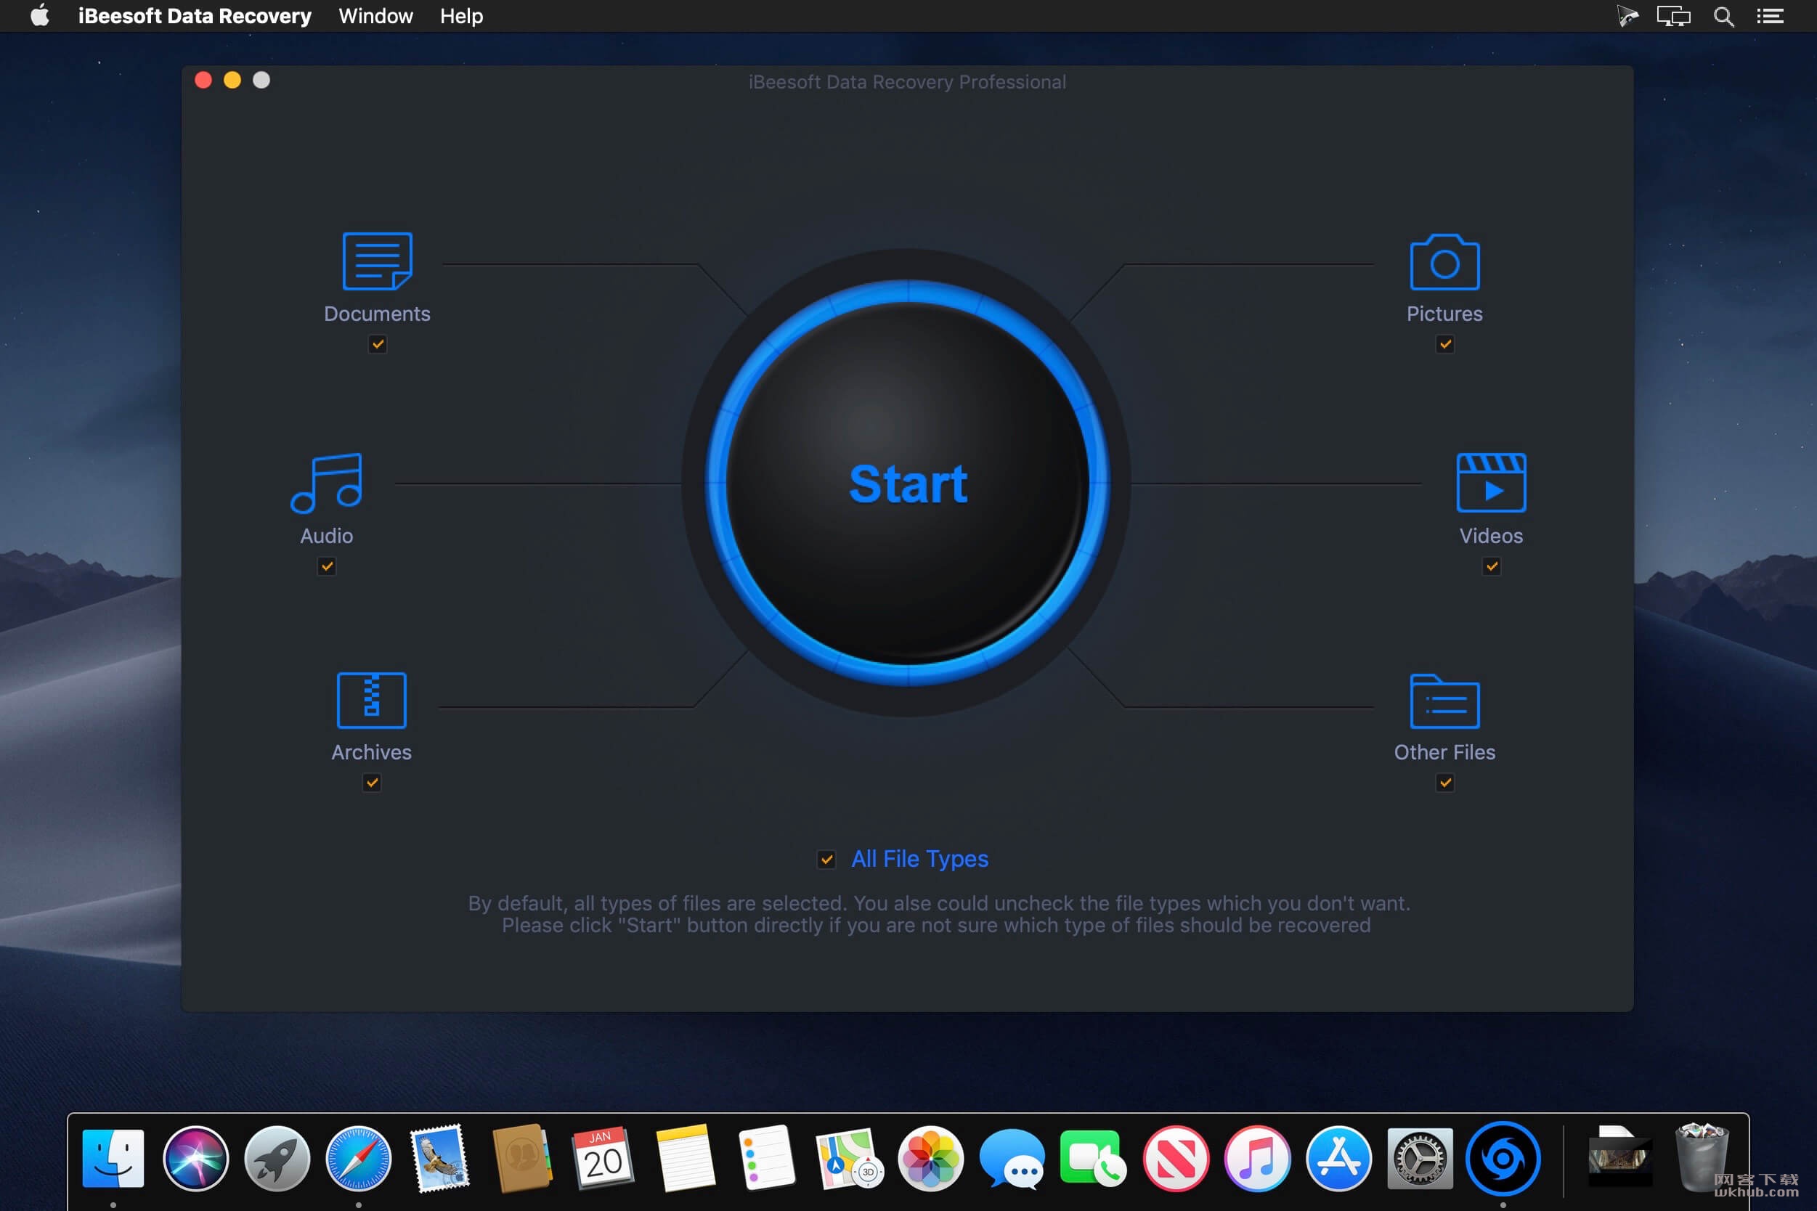1817x1211 pixels.
Task: Launch Siri from the Dock
Action: [195, 1159]
